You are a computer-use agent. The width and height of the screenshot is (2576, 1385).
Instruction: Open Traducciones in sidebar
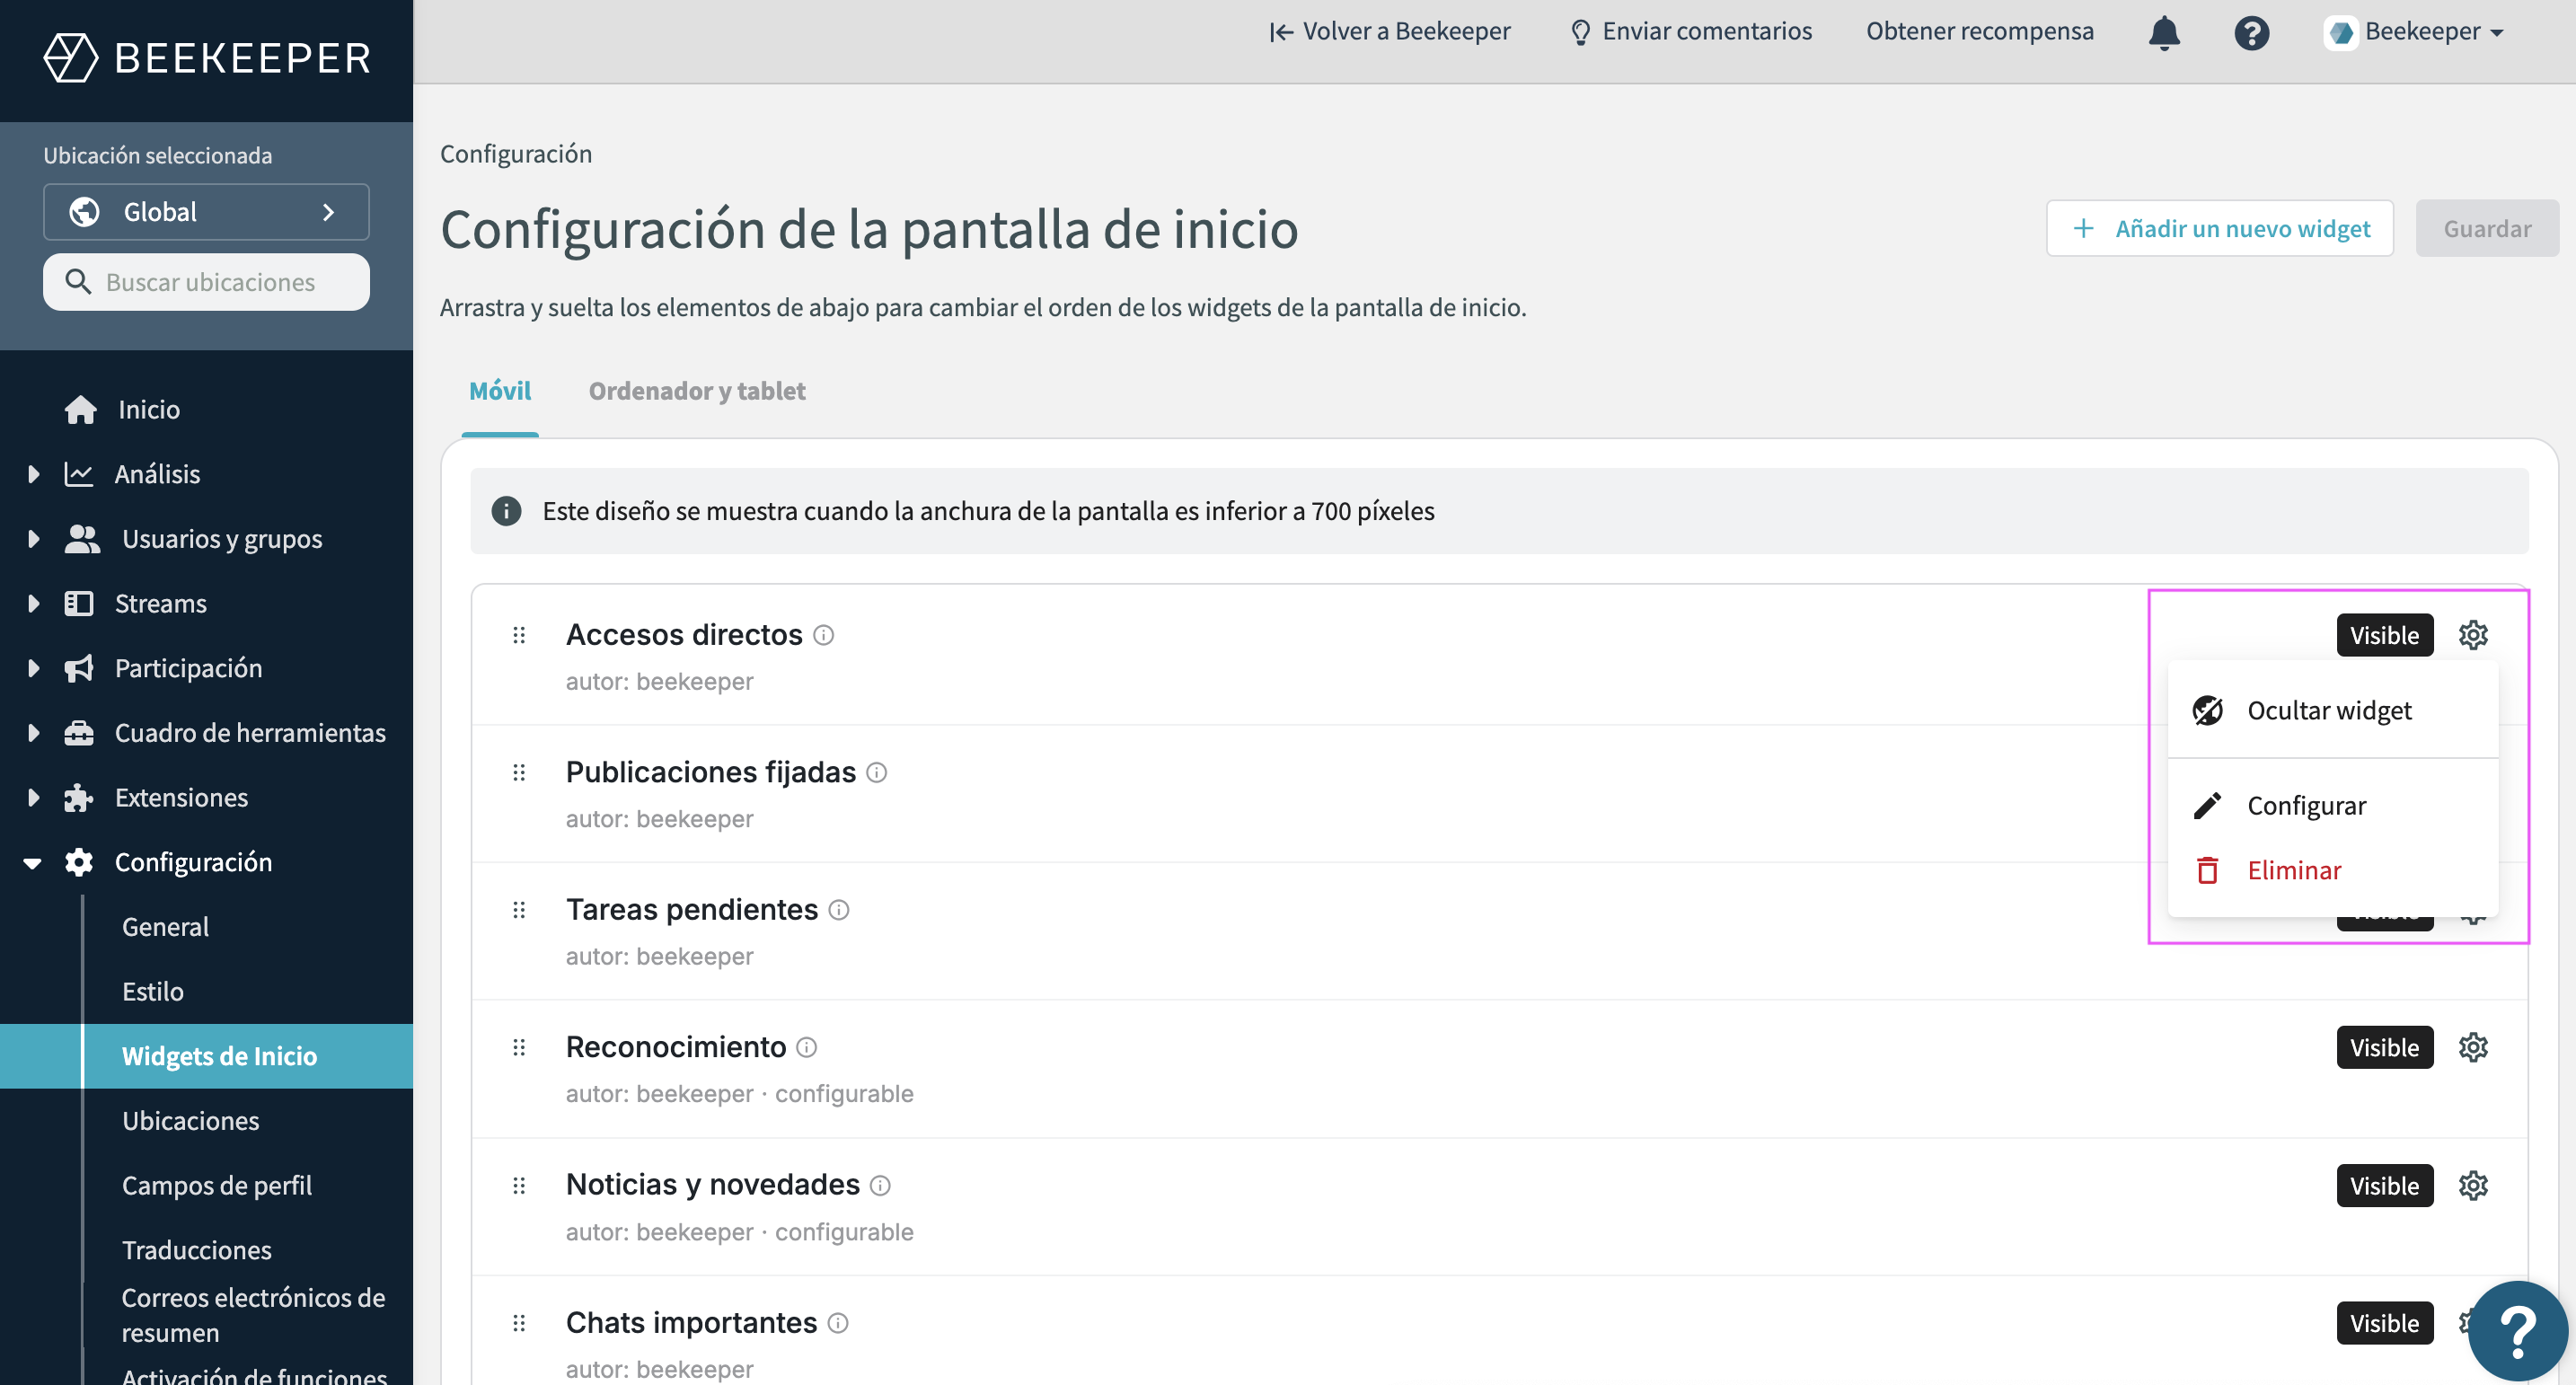(197, 1250)
